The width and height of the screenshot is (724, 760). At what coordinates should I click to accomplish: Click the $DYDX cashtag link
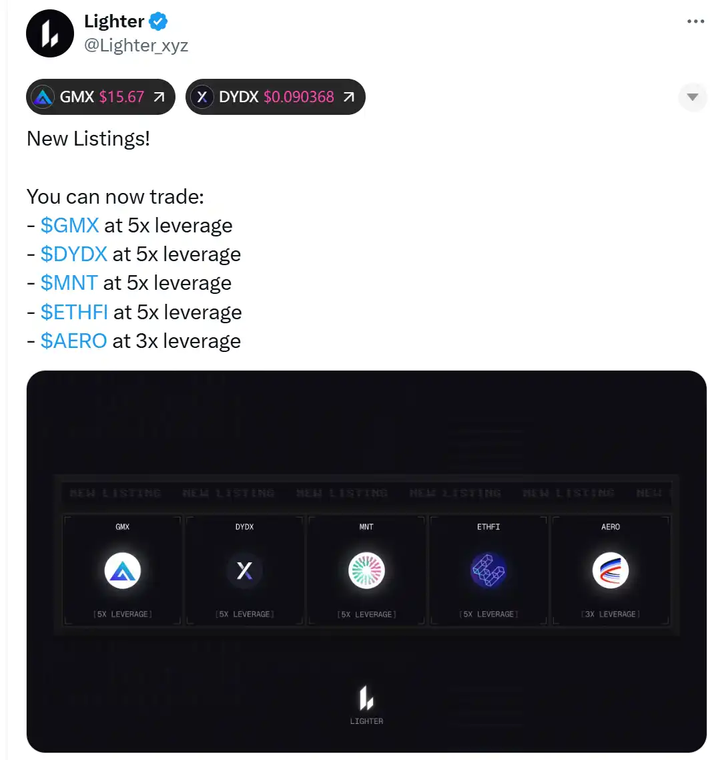pyautogui.click(x=73, y=254)
